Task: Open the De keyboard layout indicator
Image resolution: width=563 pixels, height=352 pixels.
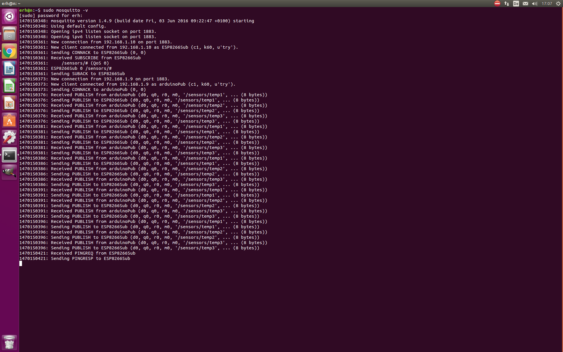Action: [516, 4]
